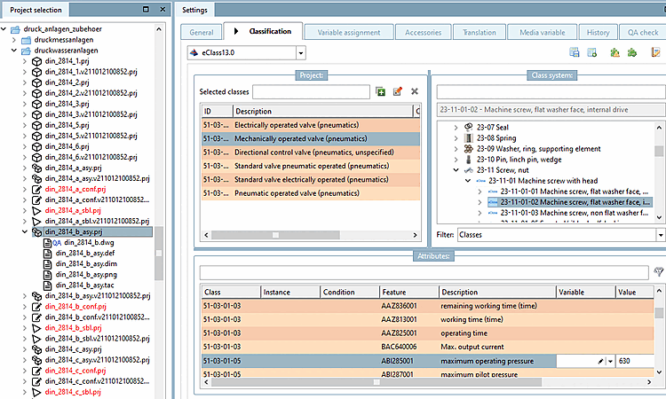
Task: Click the X icon beside Selected classes
Action: pyautogui.click(x=414, y=92)
